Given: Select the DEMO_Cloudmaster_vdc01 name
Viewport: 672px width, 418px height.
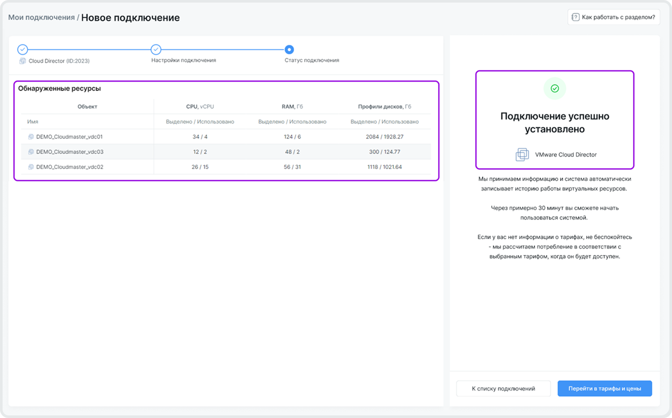Looking at the screenshot, I should pos(69,137).
